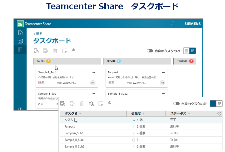Viewport: 225px width, 152px height.
Task: Open the Fanpost card title
Action: tap(113, 72)
